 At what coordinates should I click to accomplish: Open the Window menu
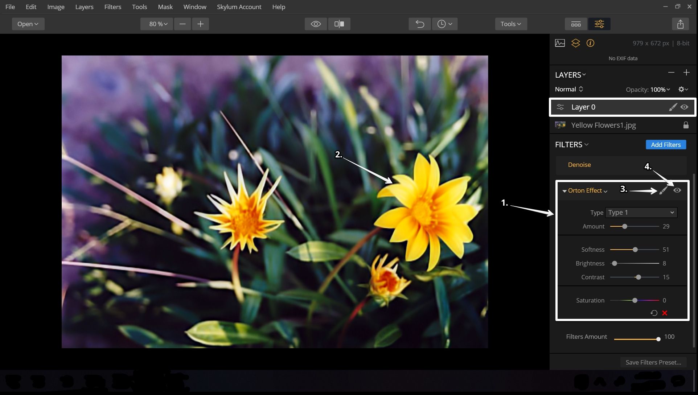pyautogui.click(x=195, y=7)
